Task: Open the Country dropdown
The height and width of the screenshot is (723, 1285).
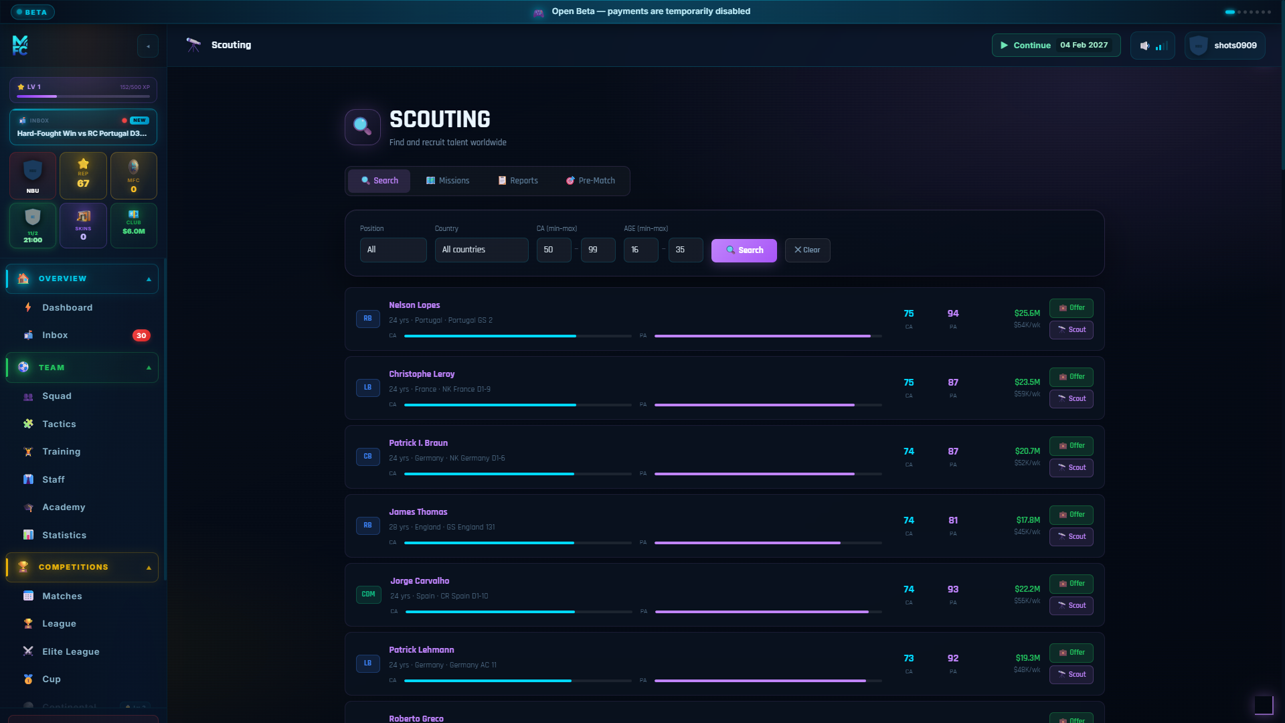Action: click(x=481, y=250)
